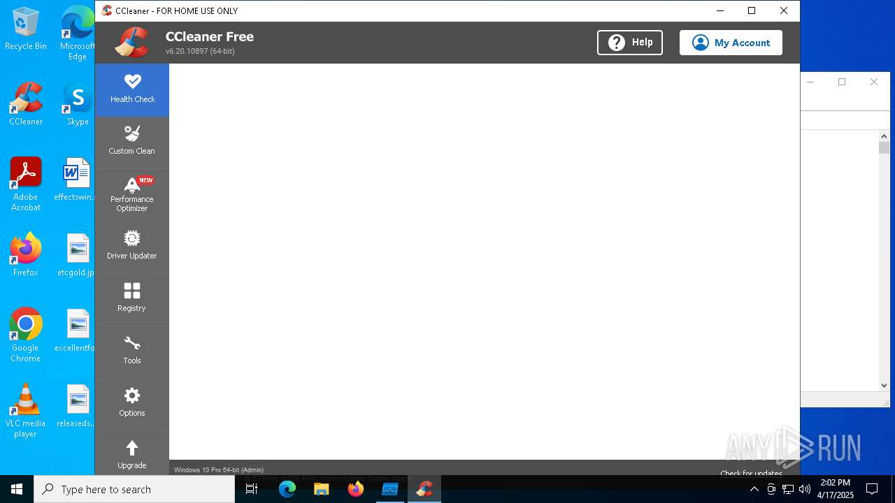
Task: Click scroll up arrow in background window
Action: (884, 136)
